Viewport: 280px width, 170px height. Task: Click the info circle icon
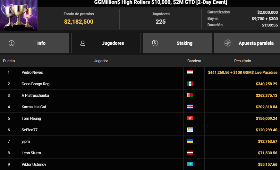tap(12, 43)
